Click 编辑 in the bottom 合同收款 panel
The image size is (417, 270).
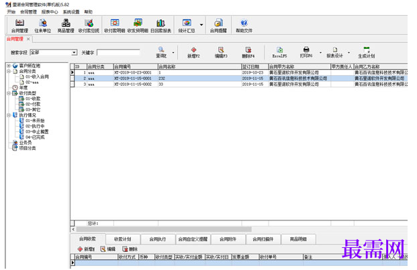[108, 249]
